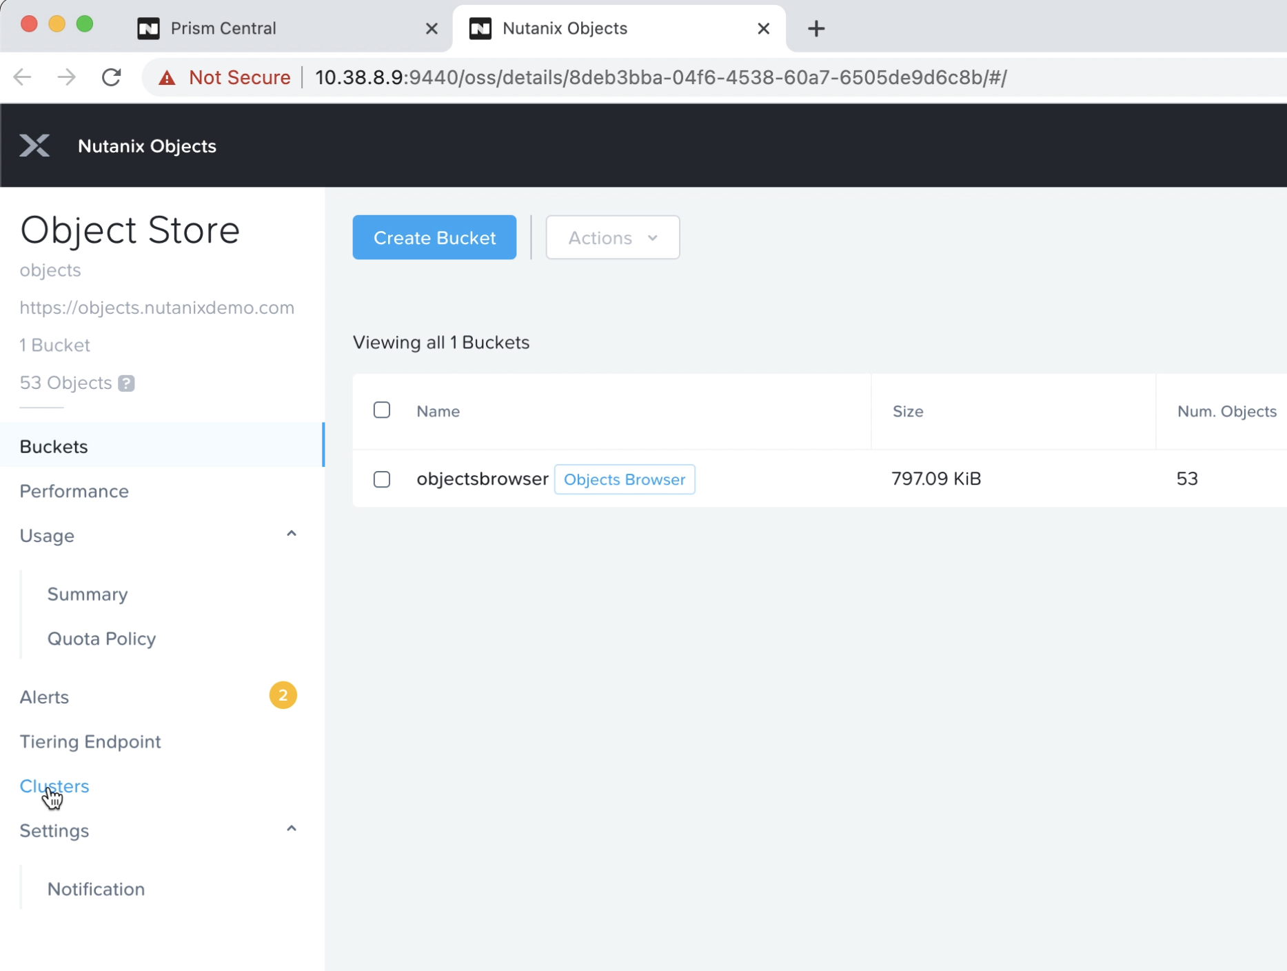The image size is (1287, 971).
Task: Go back using the browser back arrow
Action: [23, 77]
